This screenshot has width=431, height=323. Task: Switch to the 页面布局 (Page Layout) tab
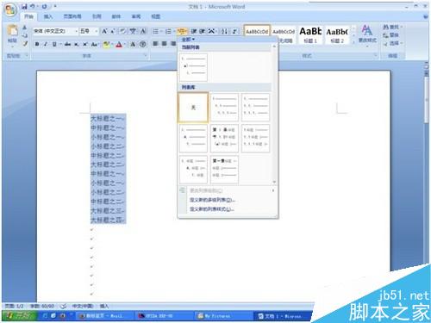72,16
